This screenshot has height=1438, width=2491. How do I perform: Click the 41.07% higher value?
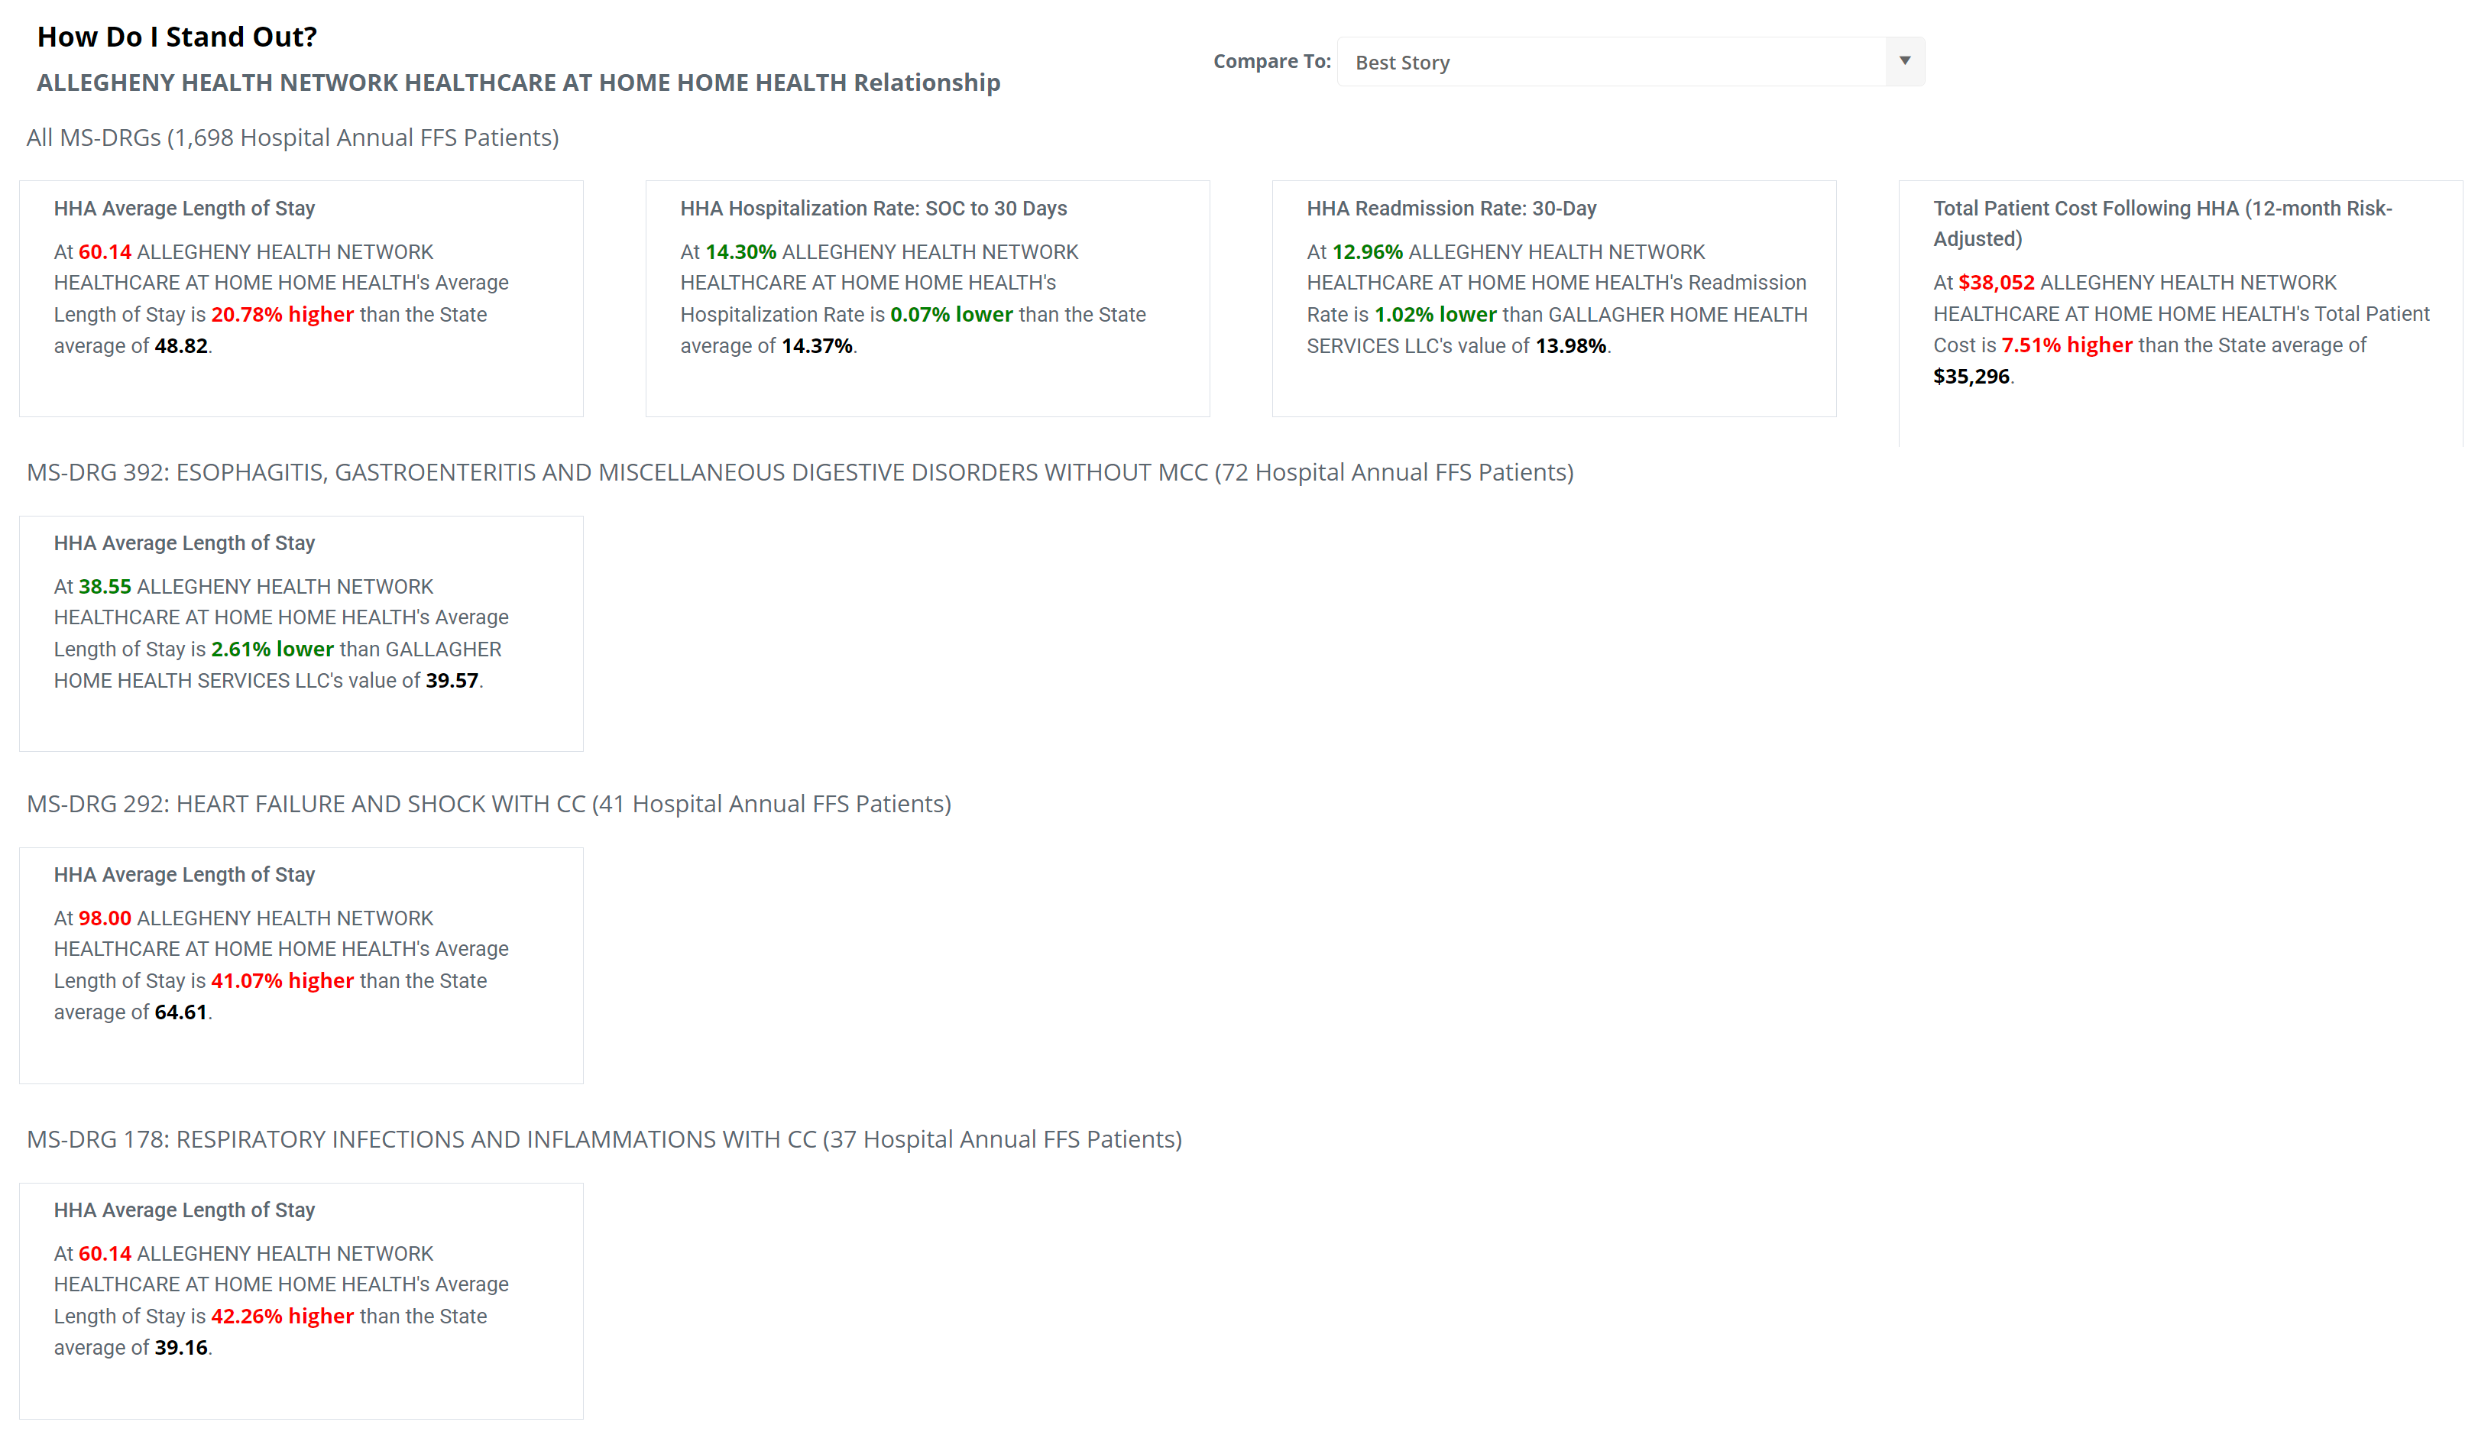[x=283, y=981]
